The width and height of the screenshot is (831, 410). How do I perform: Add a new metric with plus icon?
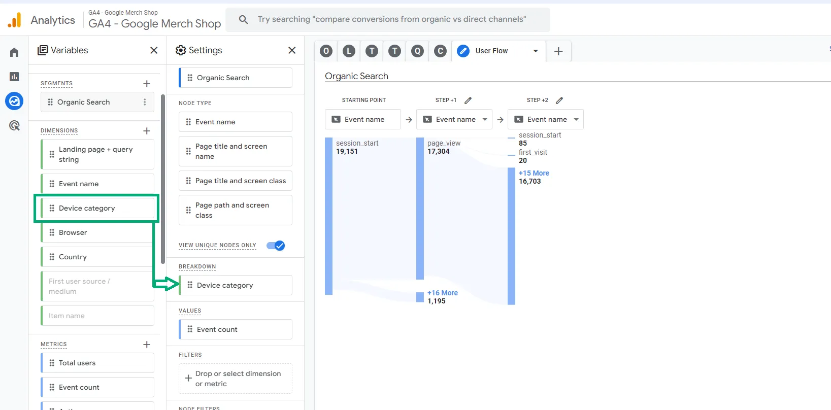tap(147, 345)
